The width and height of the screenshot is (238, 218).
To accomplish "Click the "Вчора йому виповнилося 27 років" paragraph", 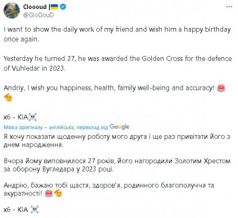I will click(117, 165).
